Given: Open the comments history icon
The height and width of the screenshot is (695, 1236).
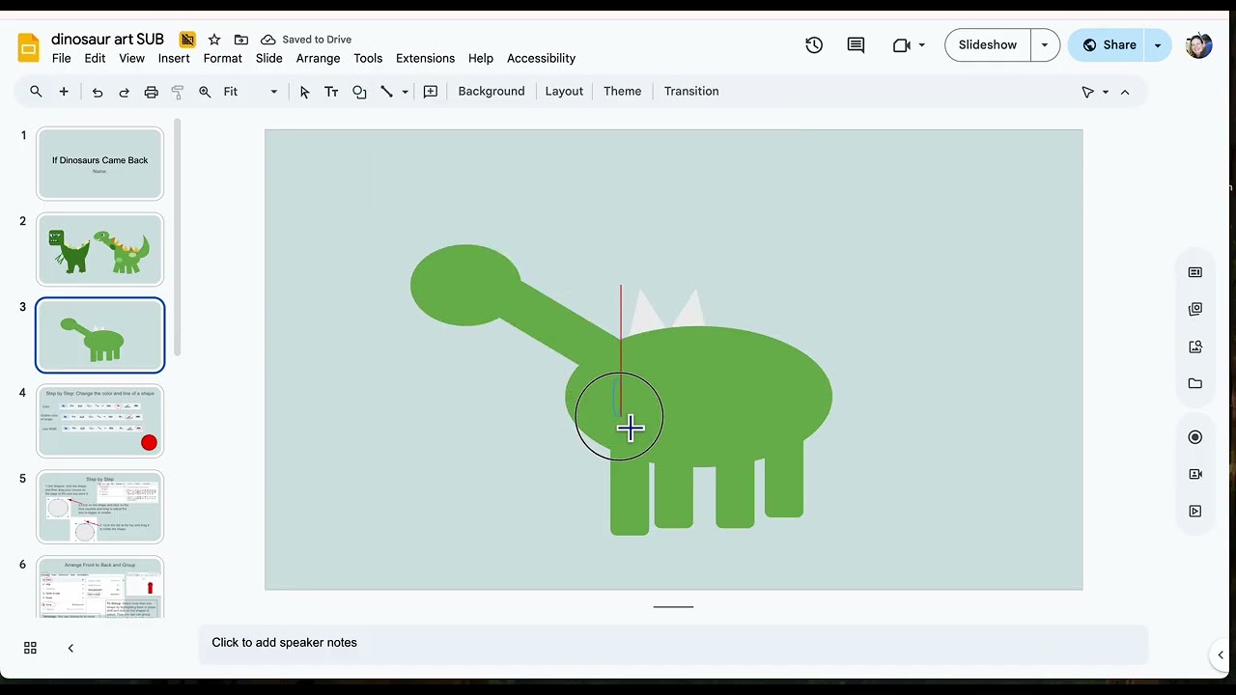Looking at the screenshot, I should (856, 44).
